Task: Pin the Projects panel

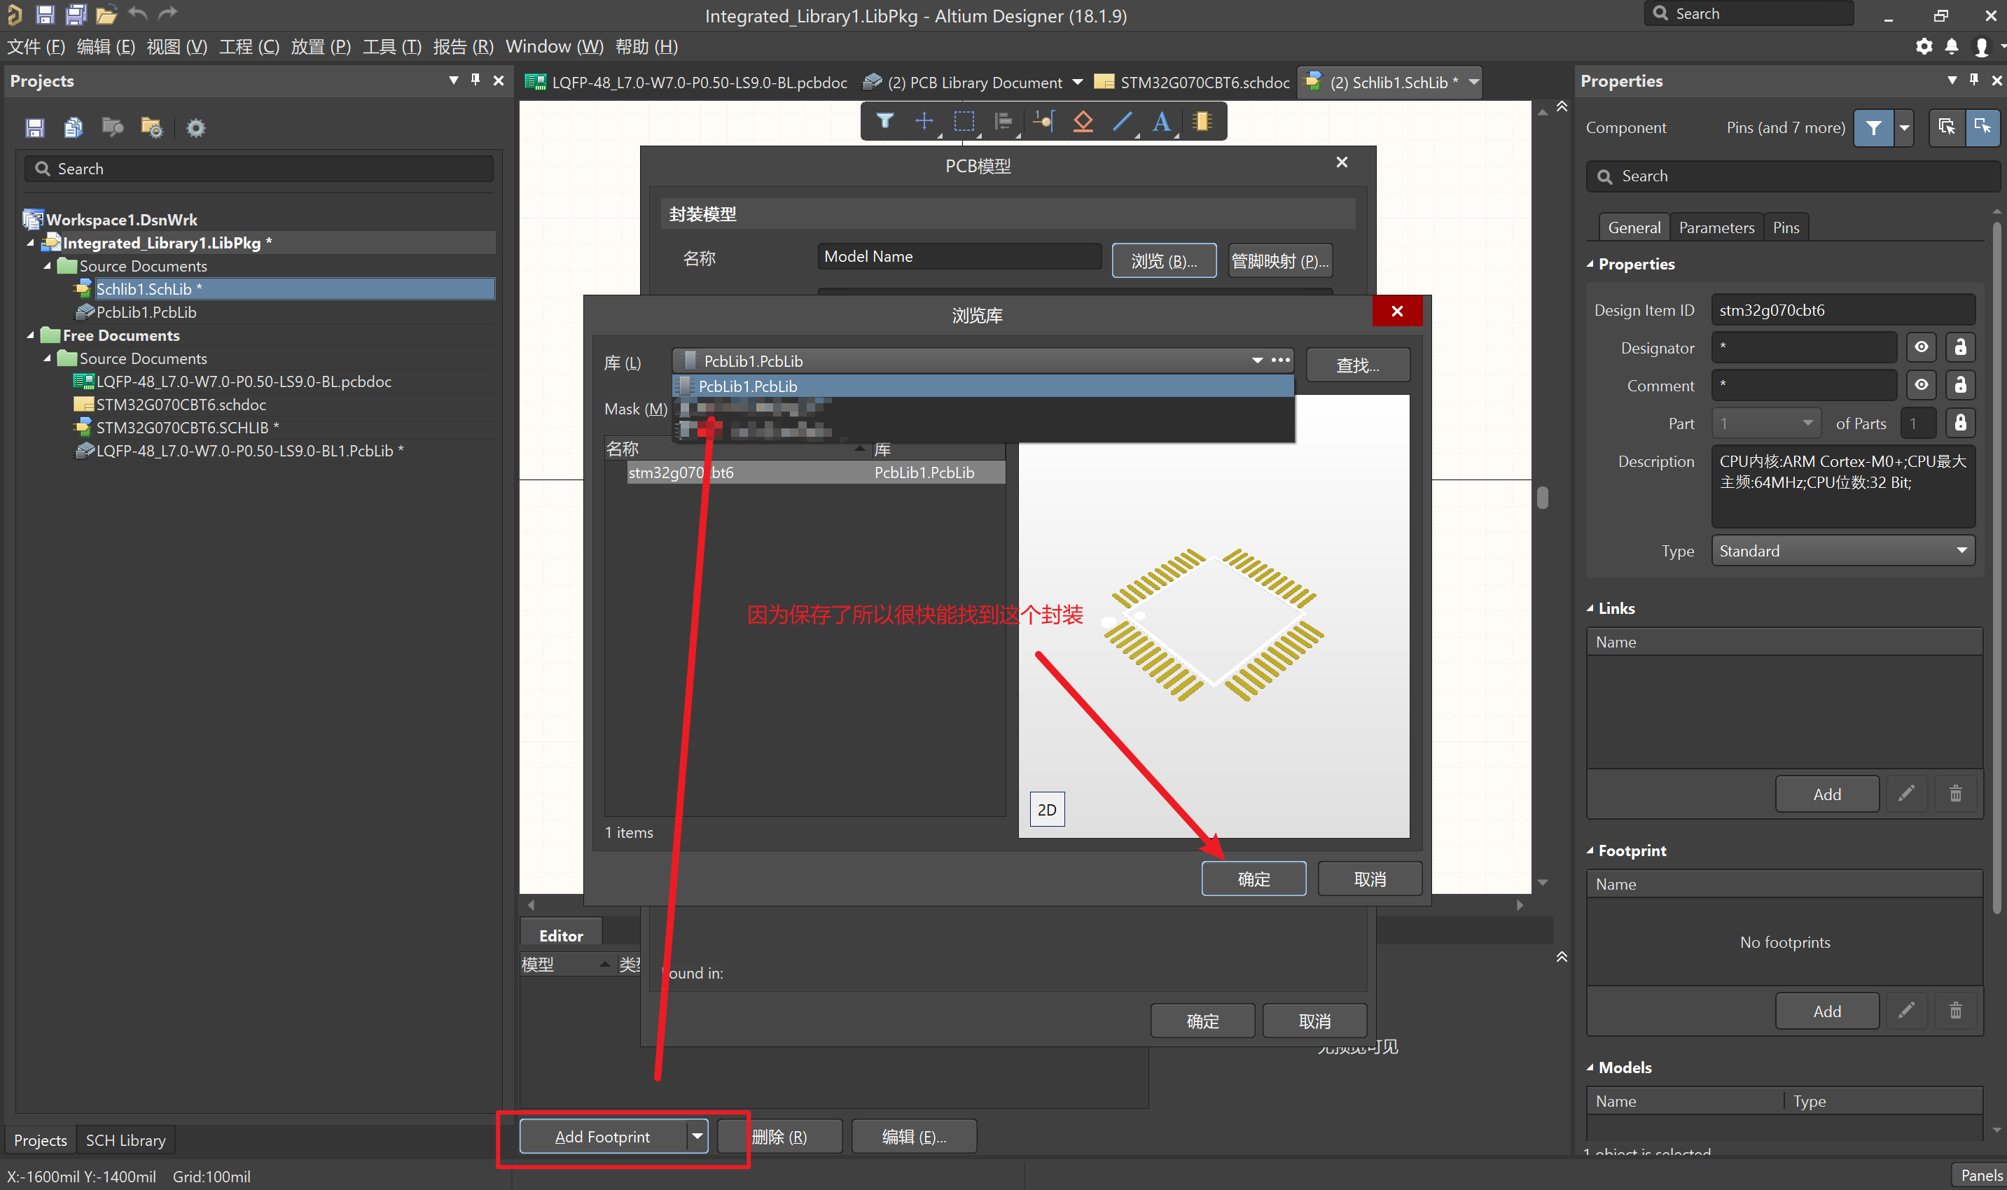Action: pos(475,80)
